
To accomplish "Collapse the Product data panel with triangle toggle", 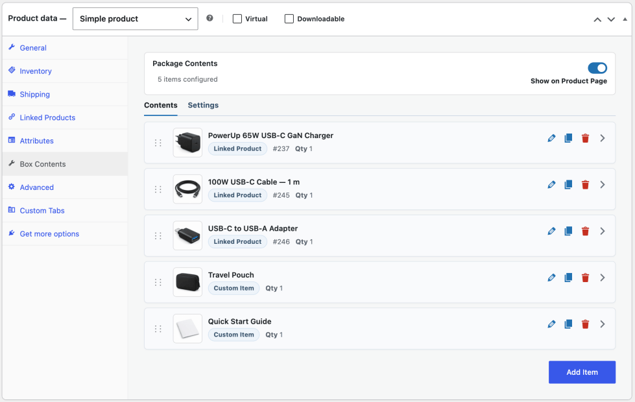I will coord(625,19).
